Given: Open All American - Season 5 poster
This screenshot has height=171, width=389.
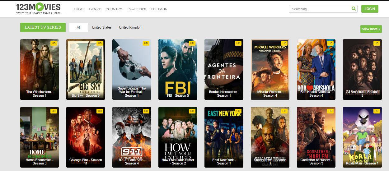Looking at the screenshot, I should click(x=362, y=69).
